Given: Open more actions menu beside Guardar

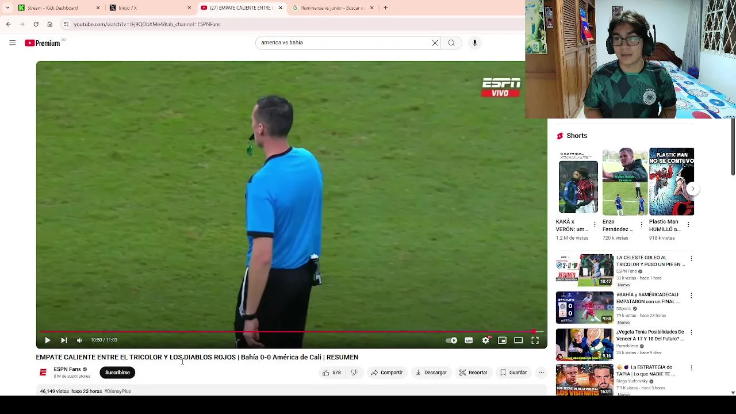Looking at the screenshot, I should (x=541, y=373).
